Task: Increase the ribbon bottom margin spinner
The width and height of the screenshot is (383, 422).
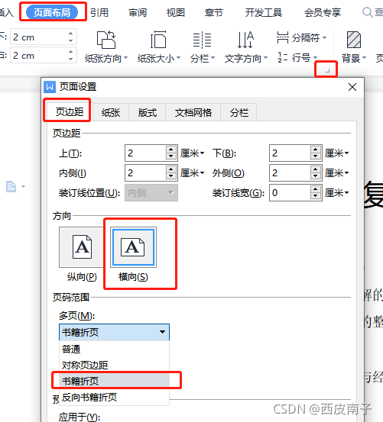Action: coord(71,34)
